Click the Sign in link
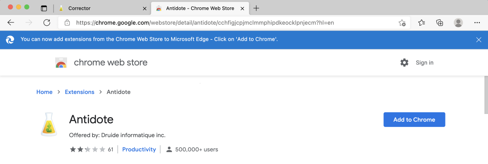This screenshot has height=164, width=488. pos(425,63)
